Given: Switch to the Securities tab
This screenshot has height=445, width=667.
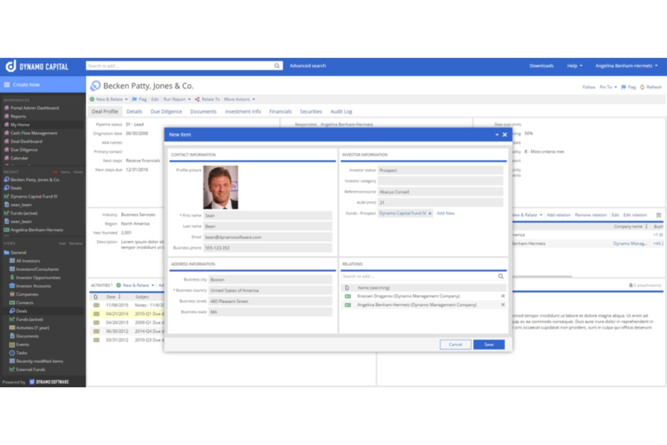Looking at the screenshot, I should click(x=311, y=111).
